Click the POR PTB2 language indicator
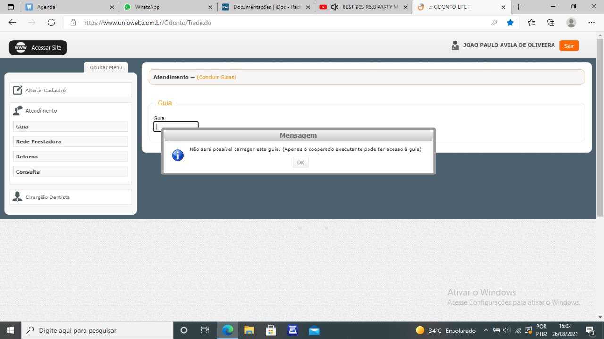This screenshot has height=339, width=604. pyautogui.click(x=542, y=330)
